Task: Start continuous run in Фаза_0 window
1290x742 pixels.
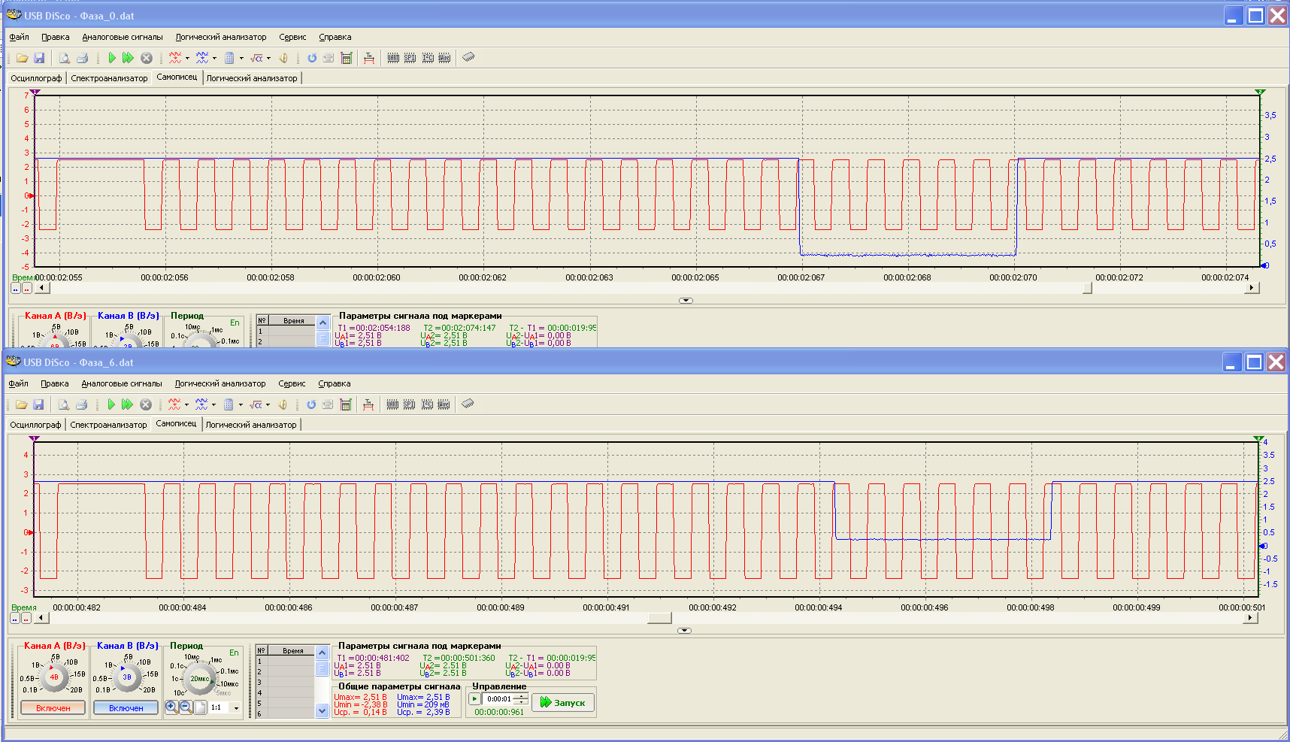Action: 128,58
